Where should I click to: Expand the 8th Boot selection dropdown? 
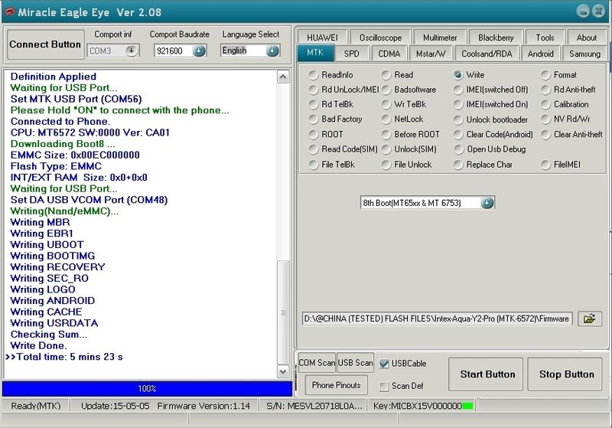tap(487, 203)
